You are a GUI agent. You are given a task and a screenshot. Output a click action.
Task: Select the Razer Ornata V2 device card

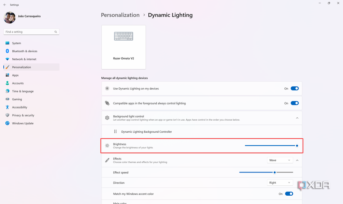(x=123, y=47)
